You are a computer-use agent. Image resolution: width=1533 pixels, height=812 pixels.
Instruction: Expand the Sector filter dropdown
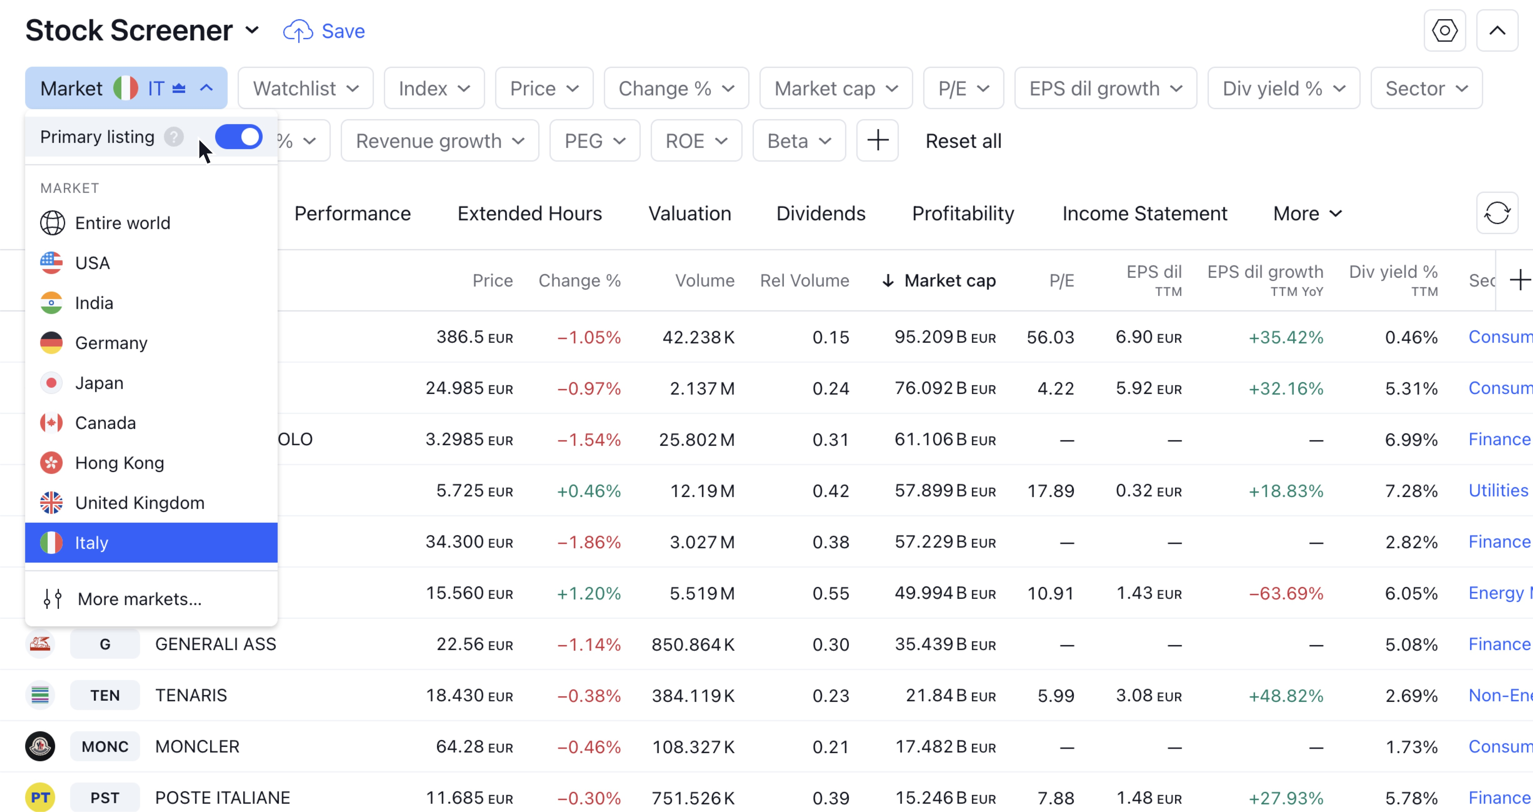[1426, 89]
